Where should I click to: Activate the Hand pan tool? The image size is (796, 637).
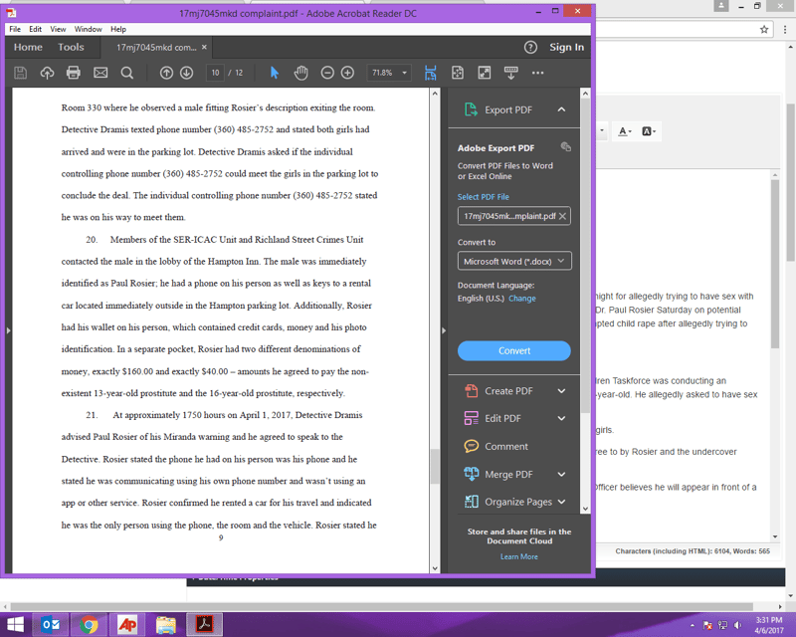click(x=301, y=73)
